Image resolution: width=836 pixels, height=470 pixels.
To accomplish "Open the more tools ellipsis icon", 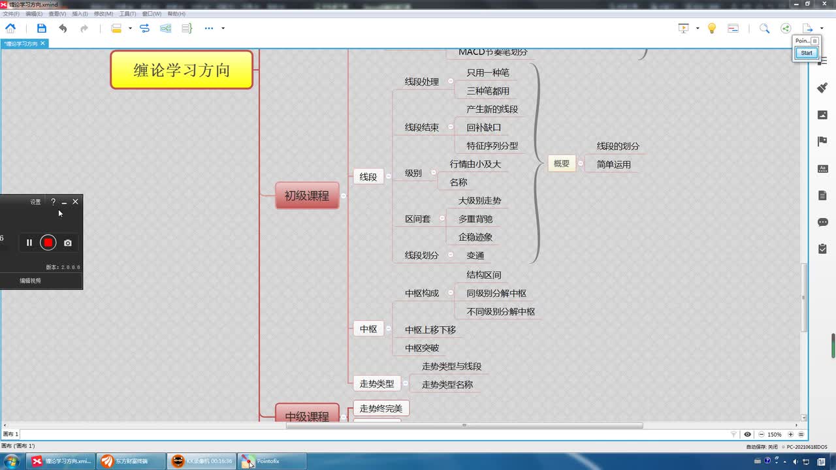I will coord(209,28).
